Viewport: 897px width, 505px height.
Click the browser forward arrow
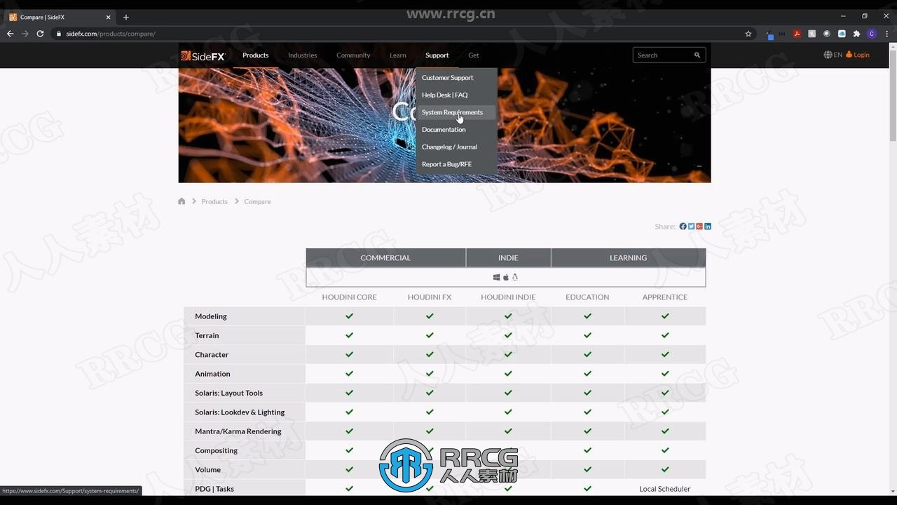[25, 34]
